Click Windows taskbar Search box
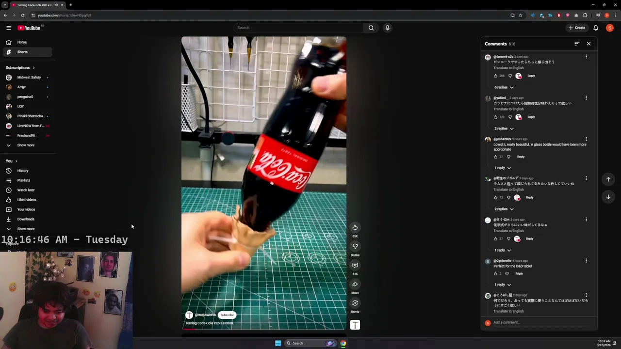Image resolution: width=621 pixels, height=349 pixels. [310, 343]
